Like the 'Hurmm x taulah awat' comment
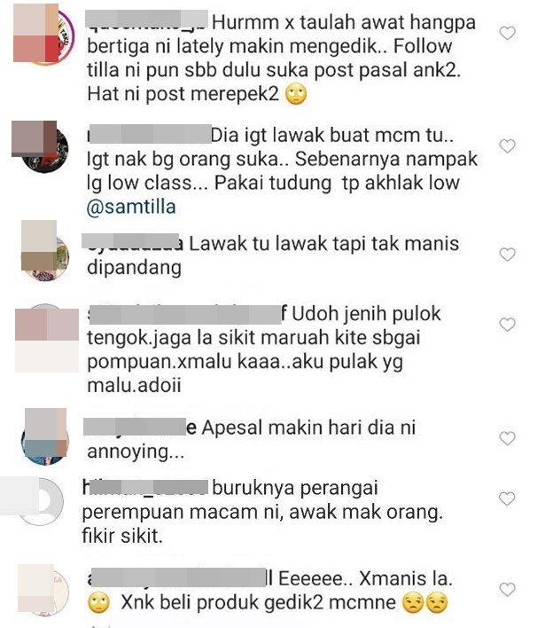 point(508,33)
